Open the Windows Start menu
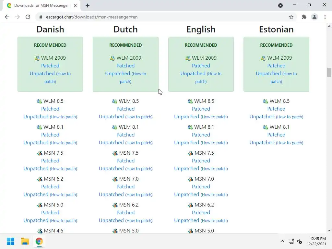Screen dimensions: 332x249 coord(11,241)
